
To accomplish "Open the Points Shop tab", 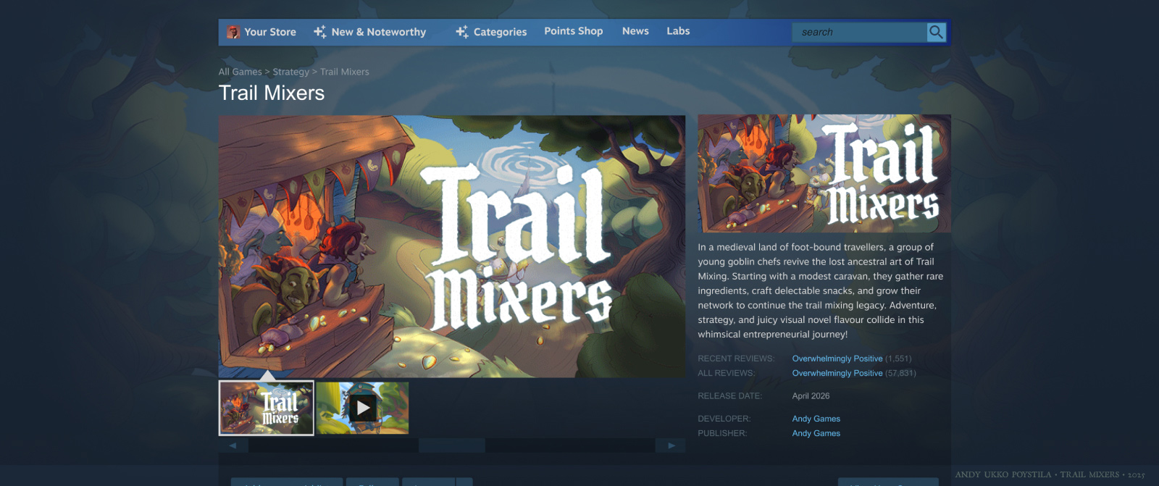I will point(573,31).
